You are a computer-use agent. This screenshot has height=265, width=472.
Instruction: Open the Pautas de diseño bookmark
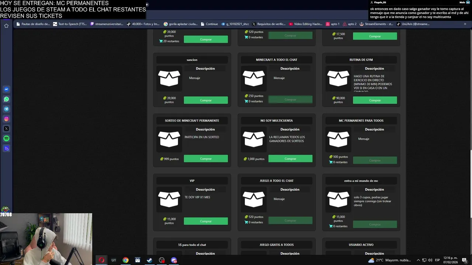33,24
